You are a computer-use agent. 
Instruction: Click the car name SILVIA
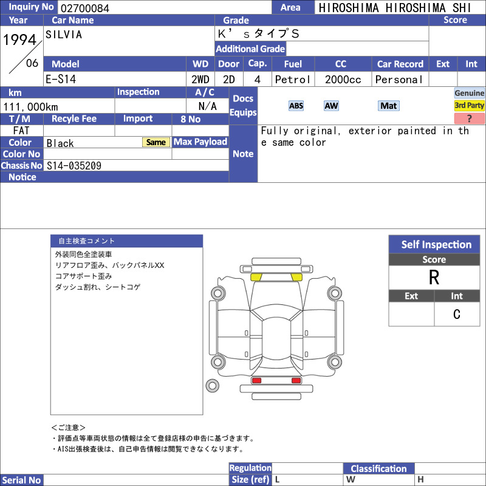point(64,35)
